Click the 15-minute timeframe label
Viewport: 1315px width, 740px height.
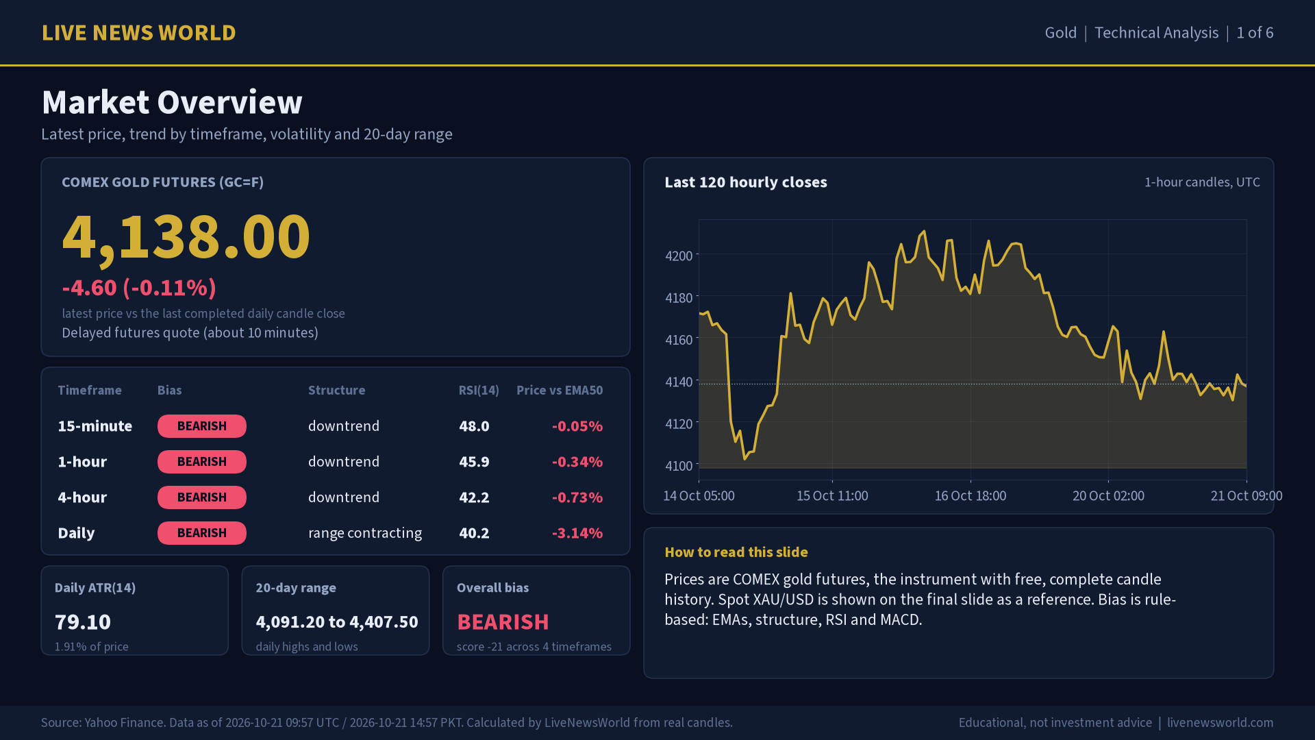coord(95,426)
